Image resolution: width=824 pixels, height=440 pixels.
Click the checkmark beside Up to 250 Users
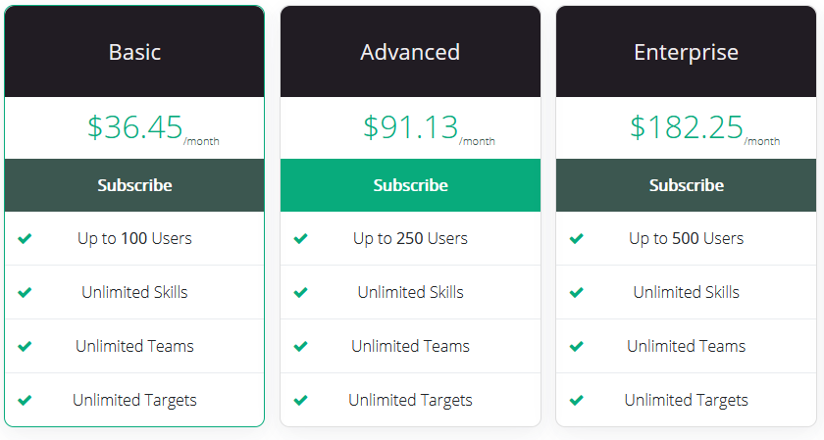pos(300,238)
